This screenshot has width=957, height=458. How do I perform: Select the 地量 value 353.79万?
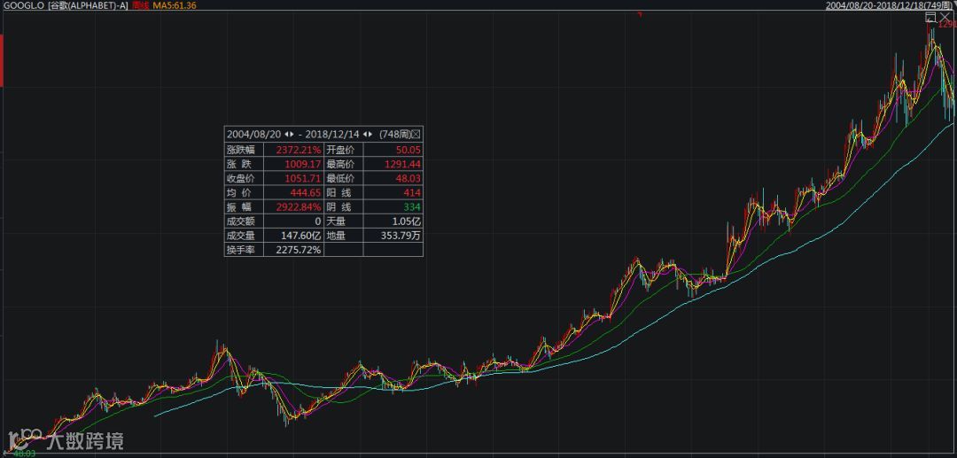(x=401, y=236)
